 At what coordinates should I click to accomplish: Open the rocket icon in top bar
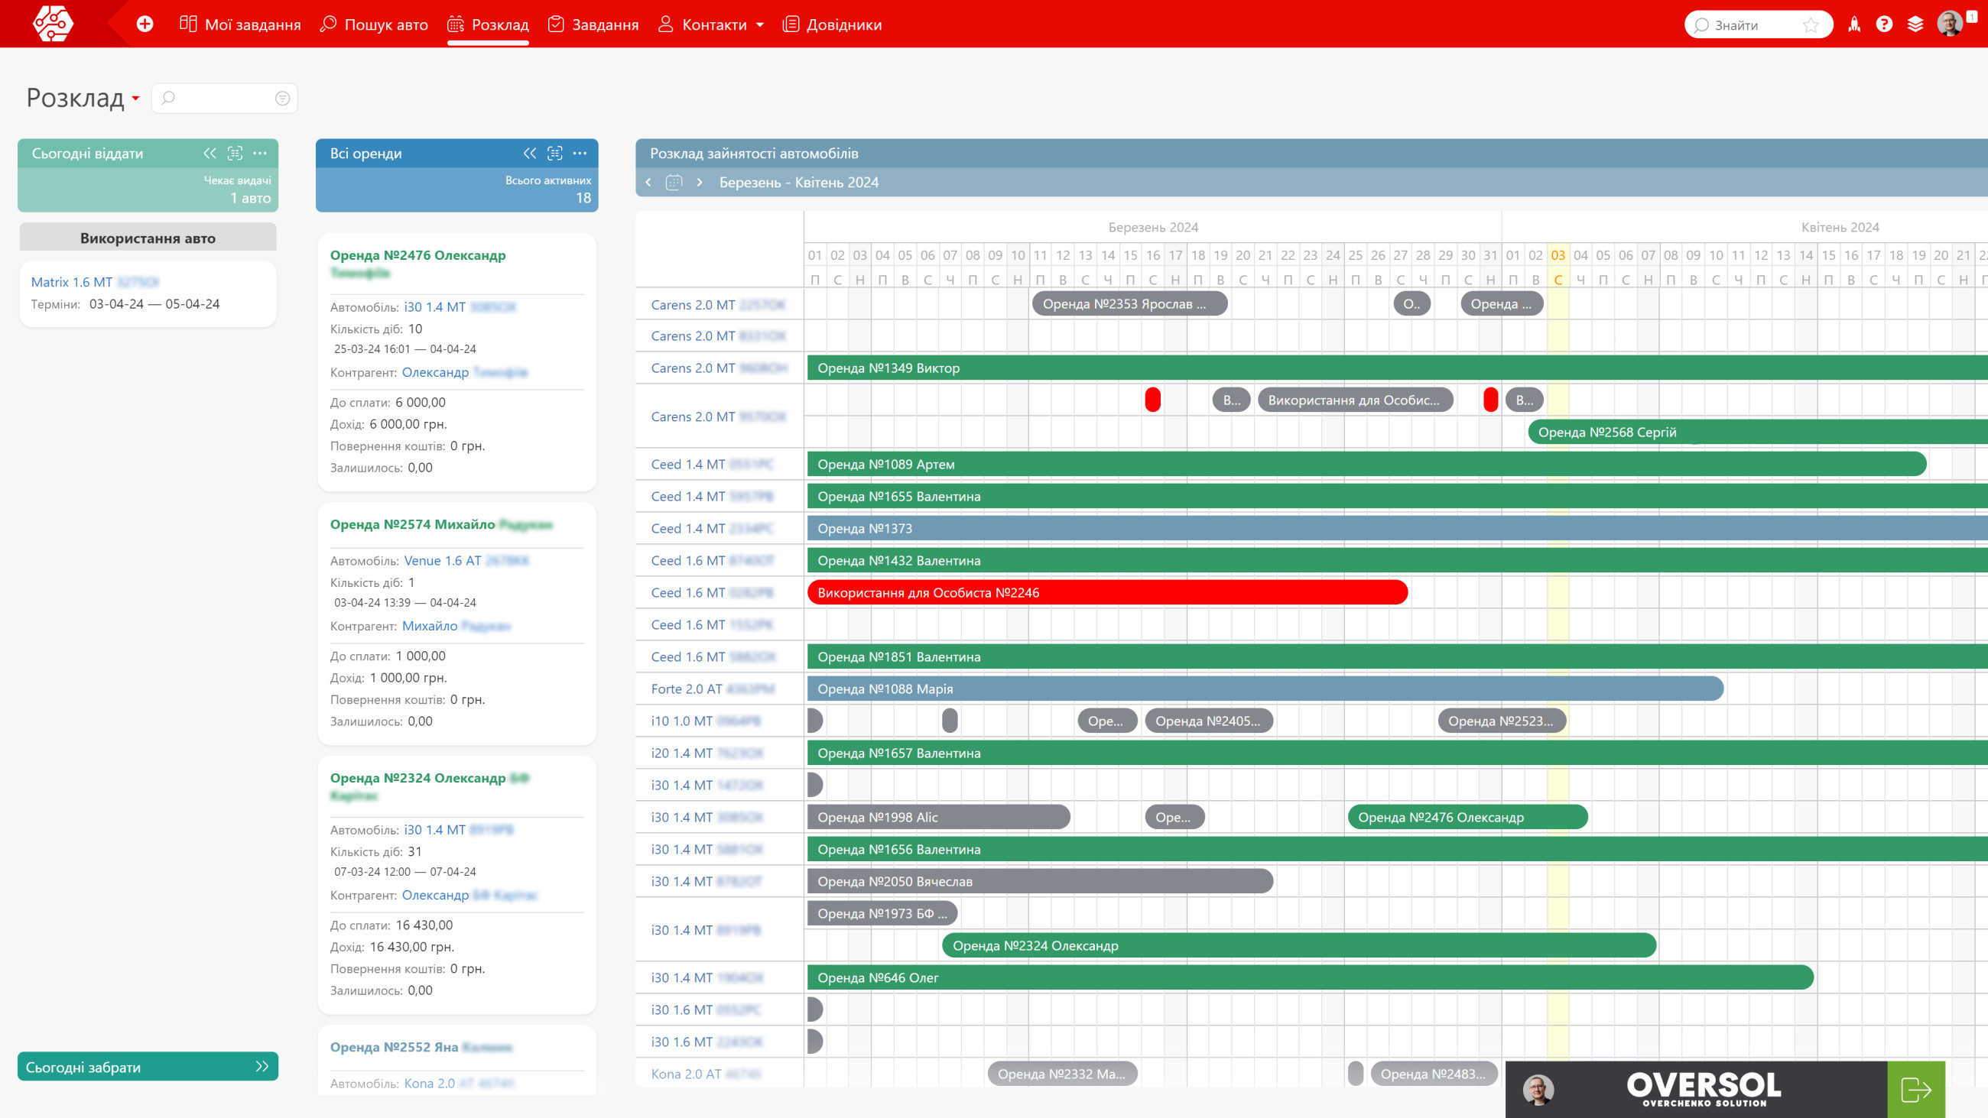pyautogui.click(x=1853, y=24)
